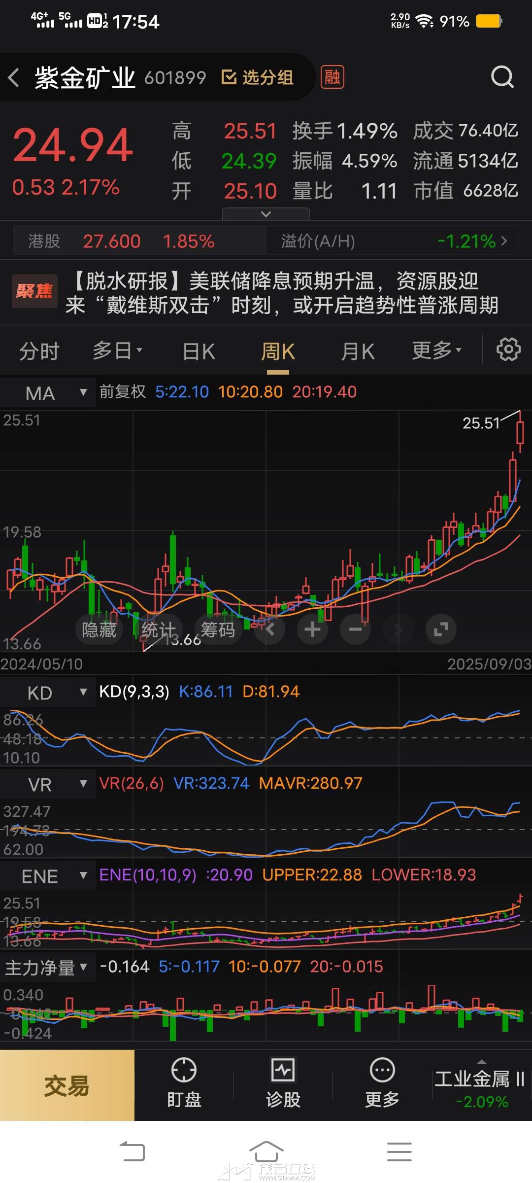The height and width of the screenshot is (1183, 532).
Task: Open the KD indicator dropdown
Action: 48,693
